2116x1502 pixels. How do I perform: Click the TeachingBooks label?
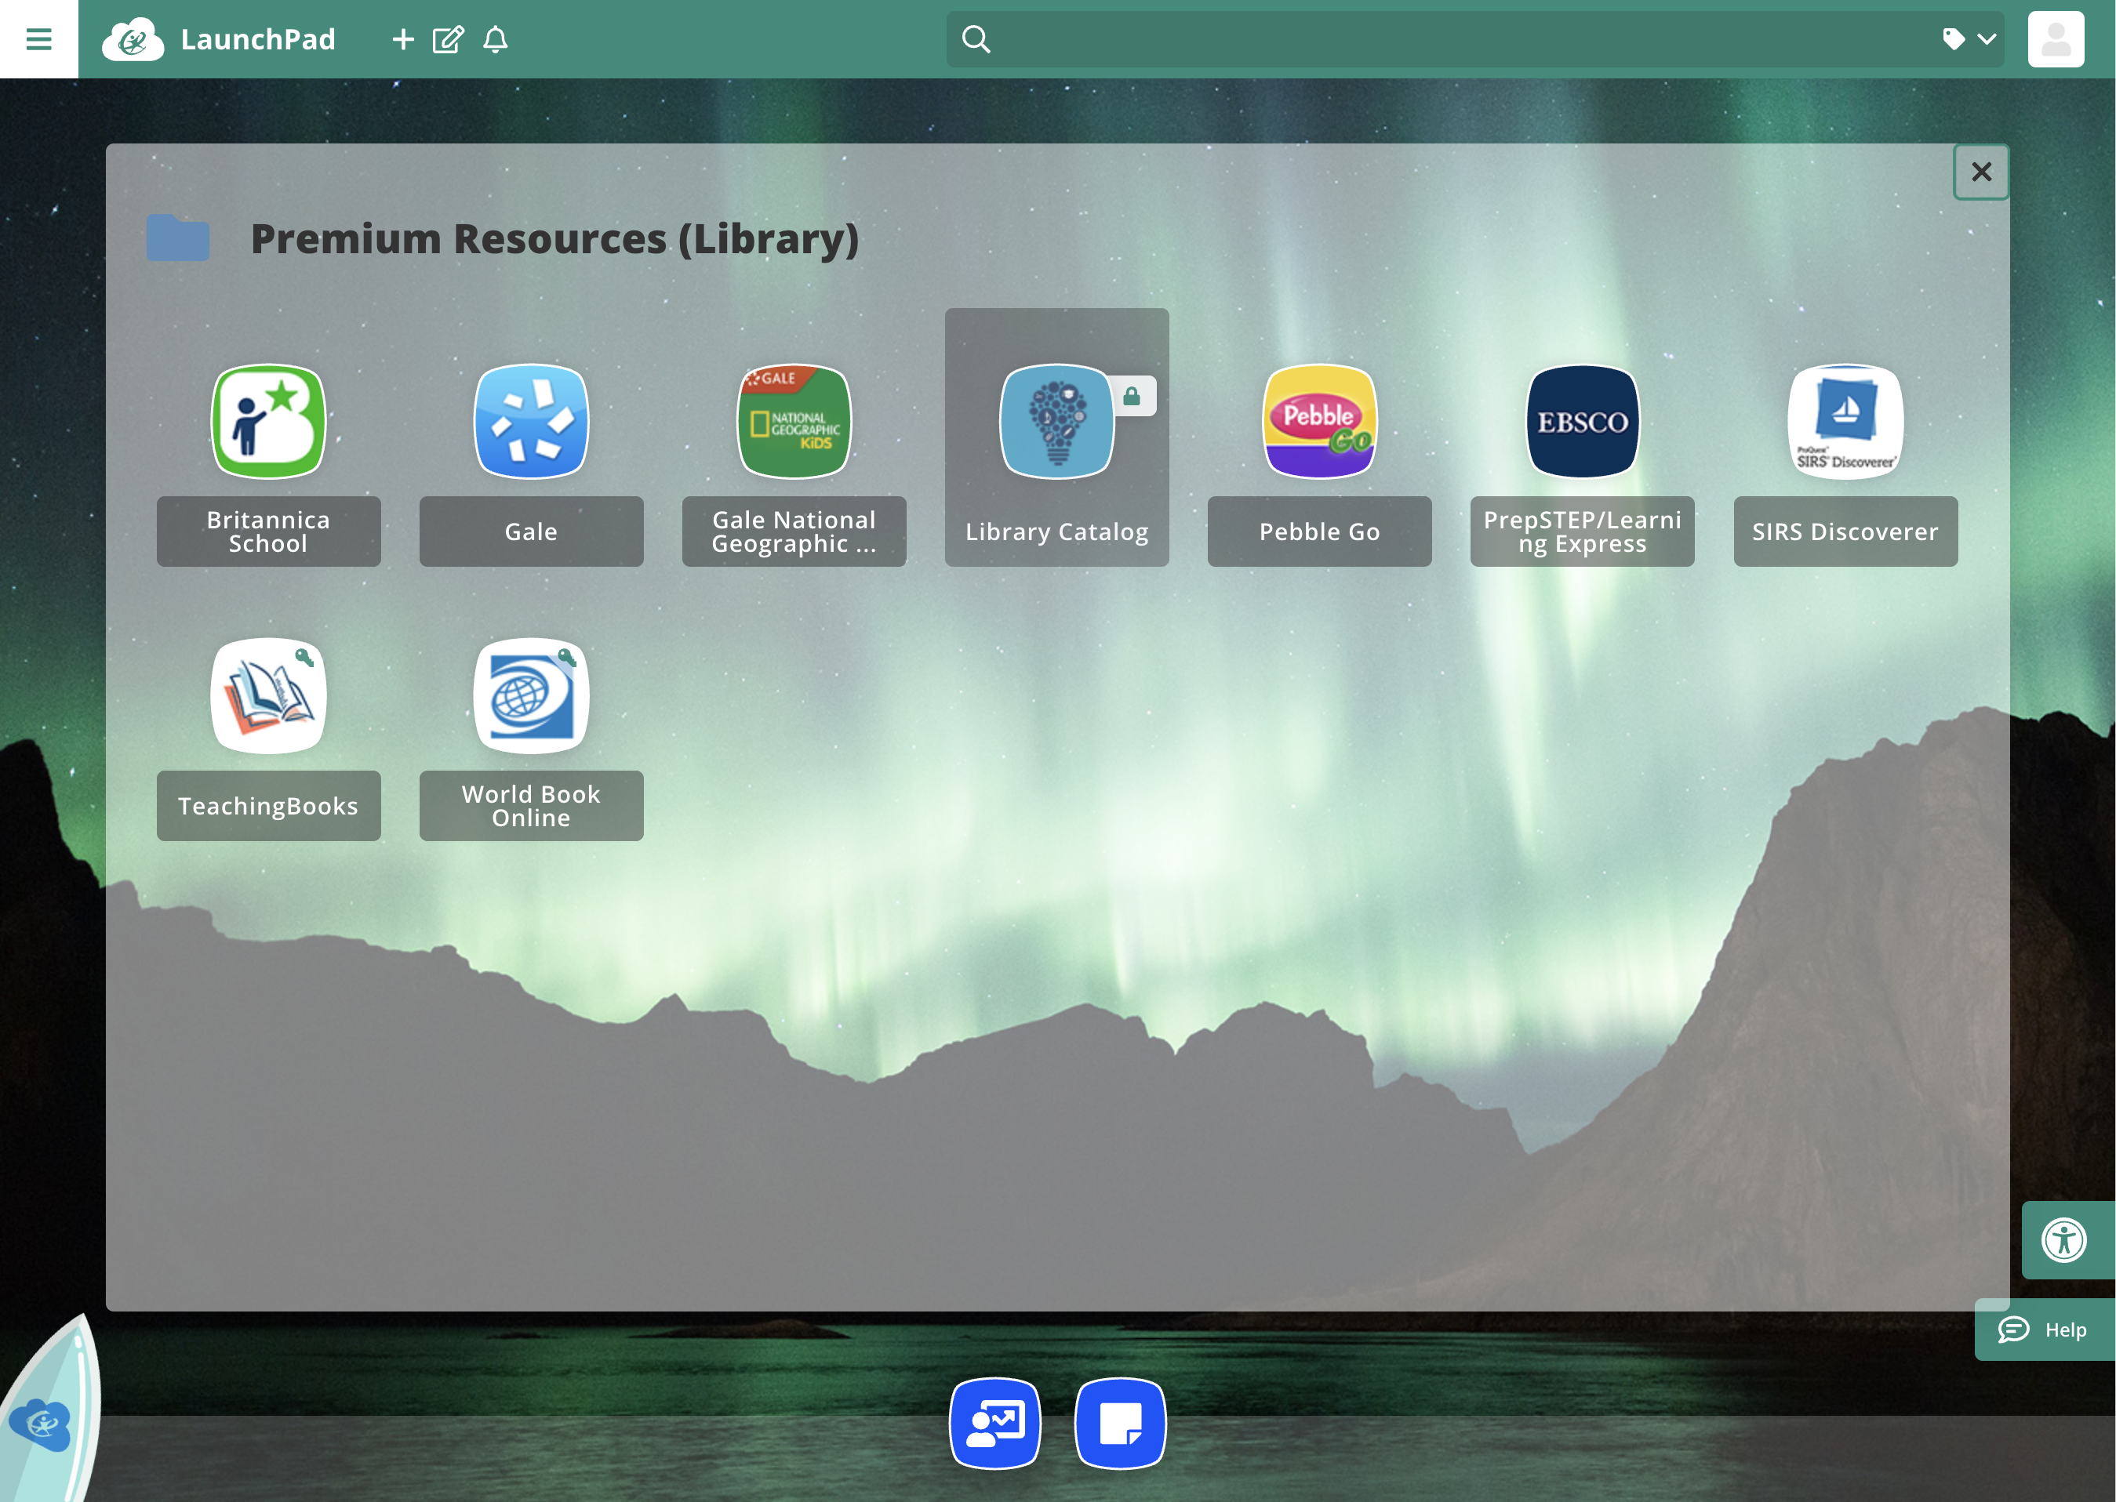[x=268, y=806]
